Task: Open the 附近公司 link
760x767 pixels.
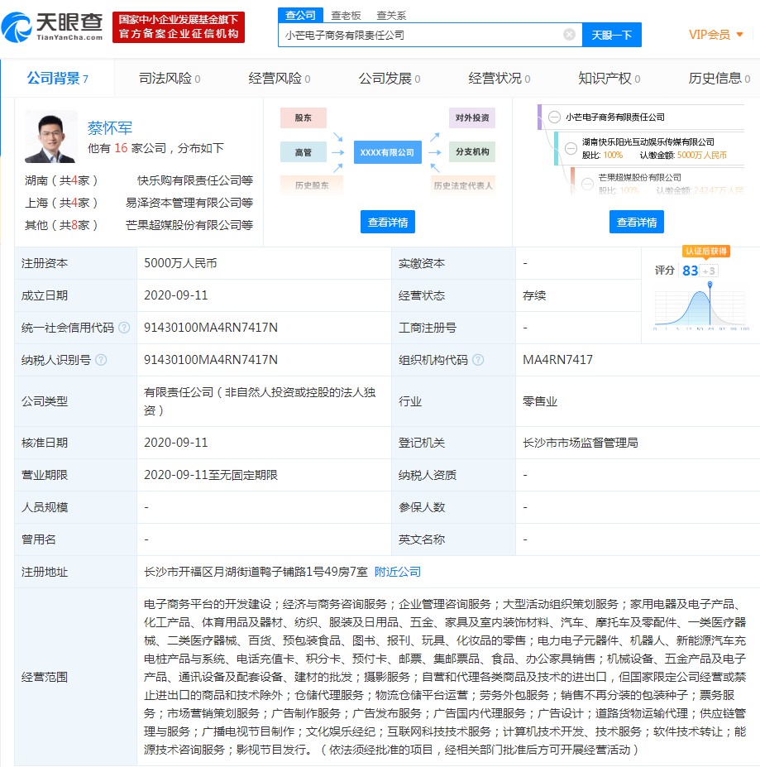Action: (398, 572)
